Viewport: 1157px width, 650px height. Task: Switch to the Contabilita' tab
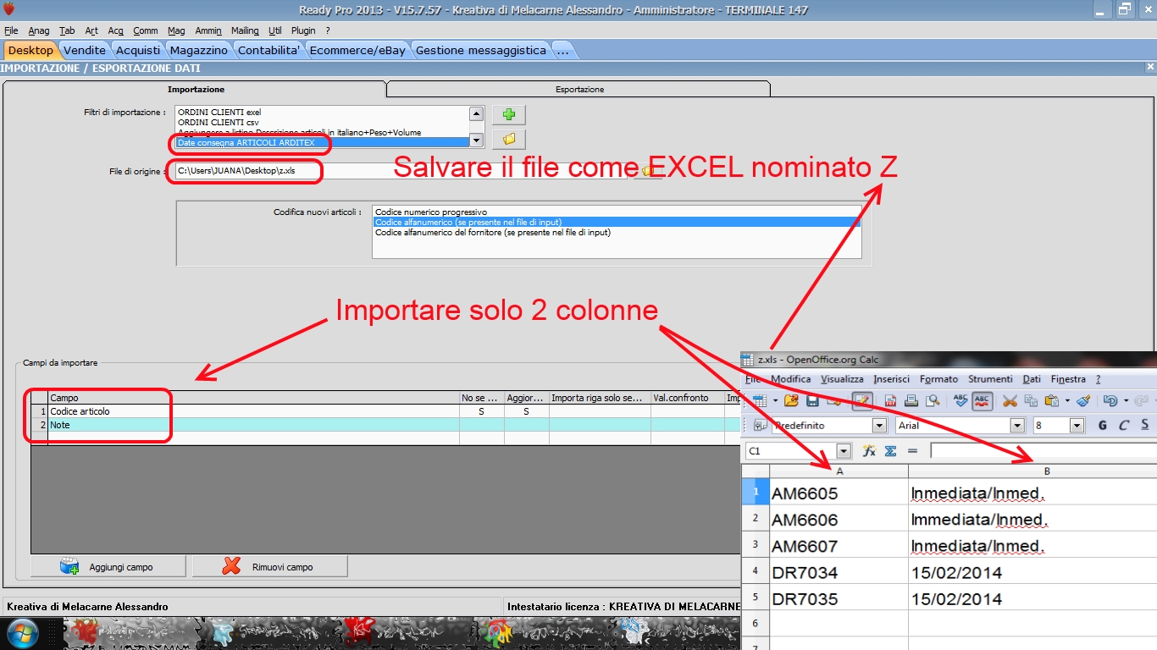pyautogui.click(x=269, y=50)
